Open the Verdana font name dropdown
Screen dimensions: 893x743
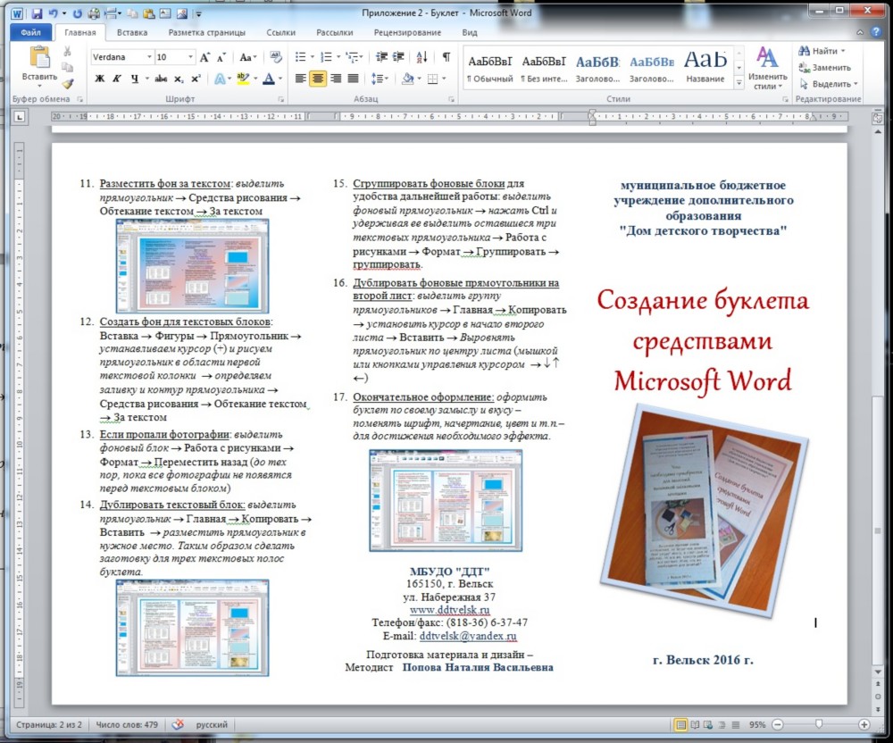point(148,57)
